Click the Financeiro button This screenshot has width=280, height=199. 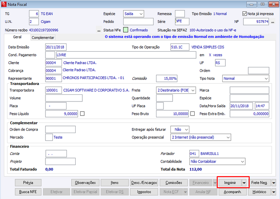[201, 183]
